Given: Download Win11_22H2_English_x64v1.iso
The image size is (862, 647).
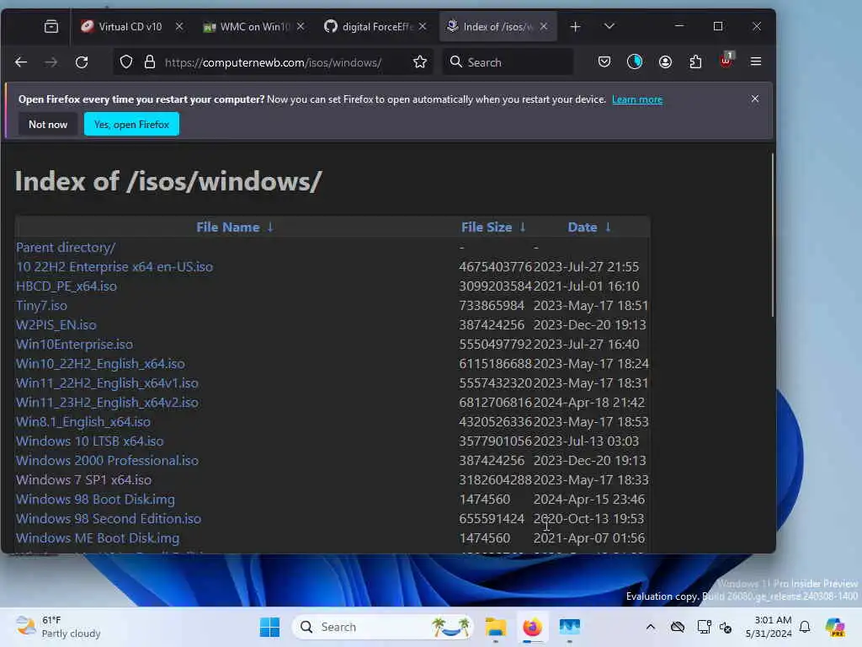Looking at the screenshot, I should [x=107, y=383].
